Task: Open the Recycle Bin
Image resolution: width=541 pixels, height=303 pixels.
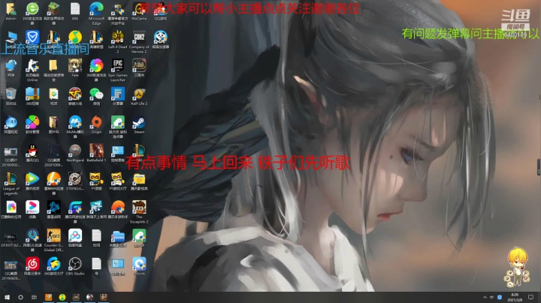Action: click(x=11, y=94)
